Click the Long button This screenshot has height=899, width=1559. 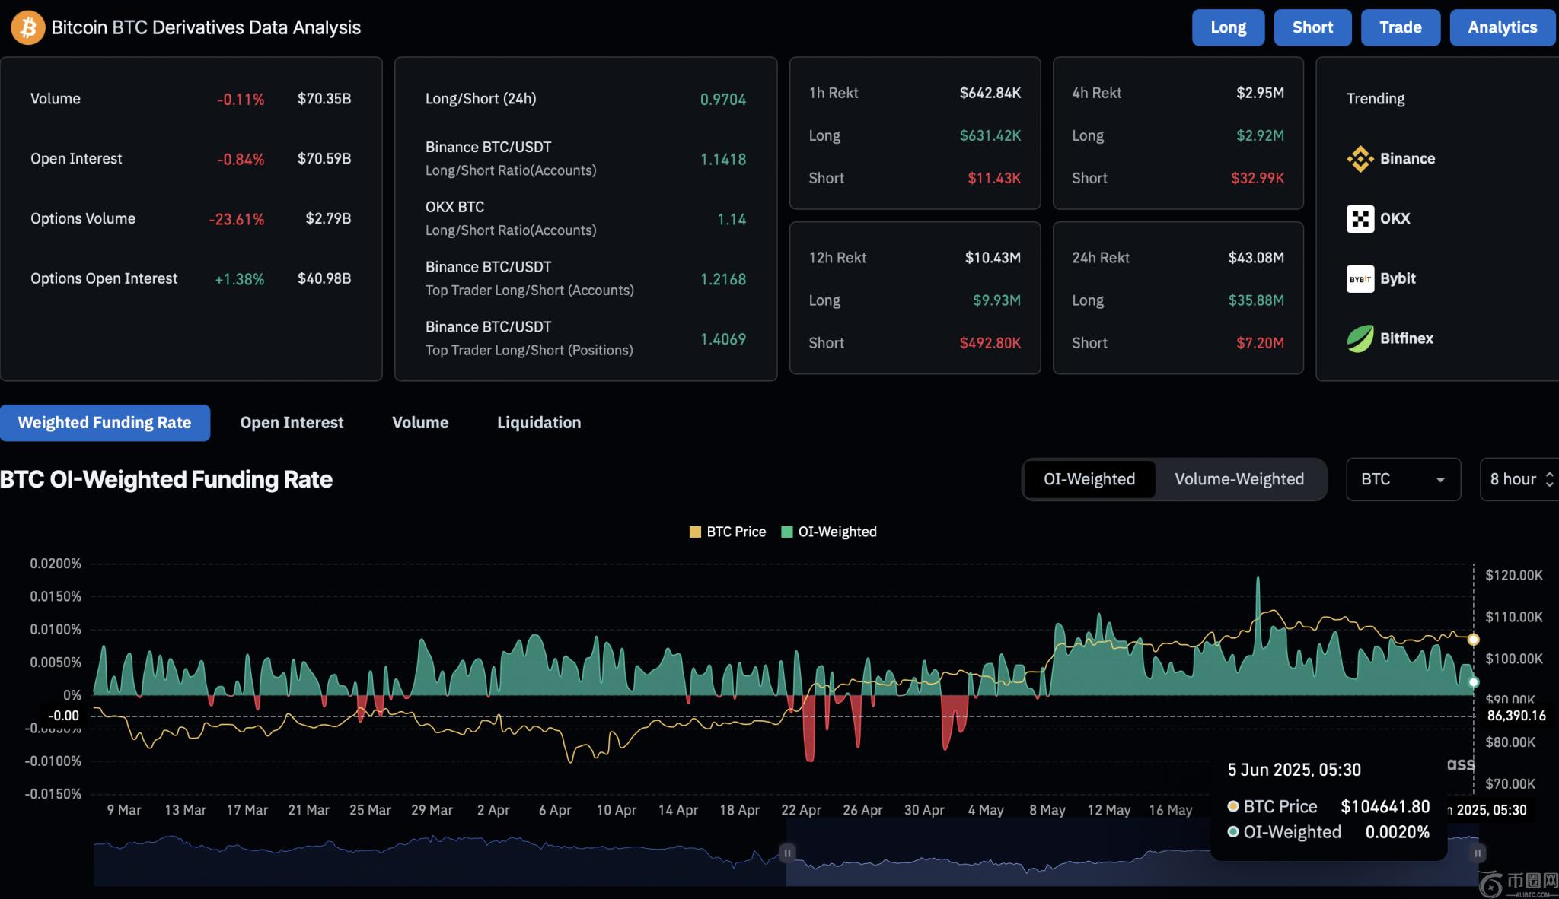pyautogui.click(x=1228, y=27)
